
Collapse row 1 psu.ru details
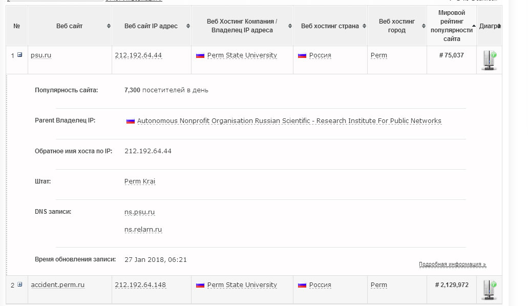click(19, 55)
